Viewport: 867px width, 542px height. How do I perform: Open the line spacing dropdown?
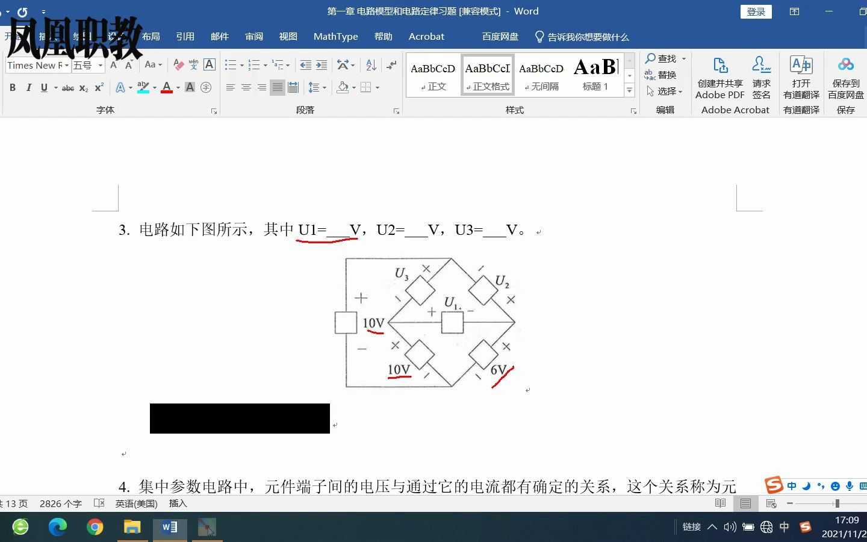(317, 88)
